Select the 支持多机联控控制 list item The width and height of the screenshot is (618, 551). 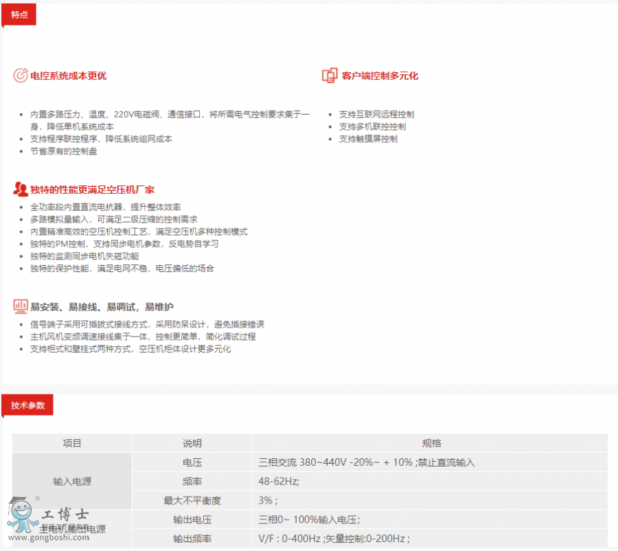[x=372, y=126]
